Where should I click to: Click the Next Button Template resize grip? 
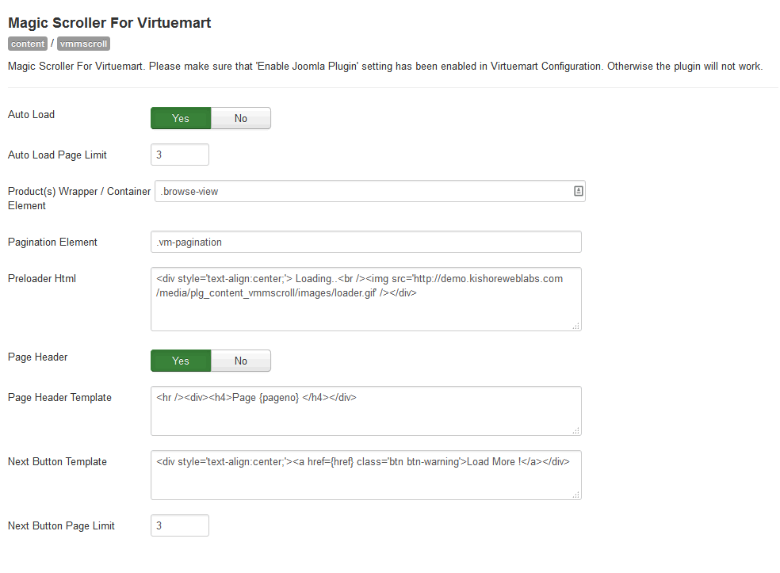pos(576,495)
